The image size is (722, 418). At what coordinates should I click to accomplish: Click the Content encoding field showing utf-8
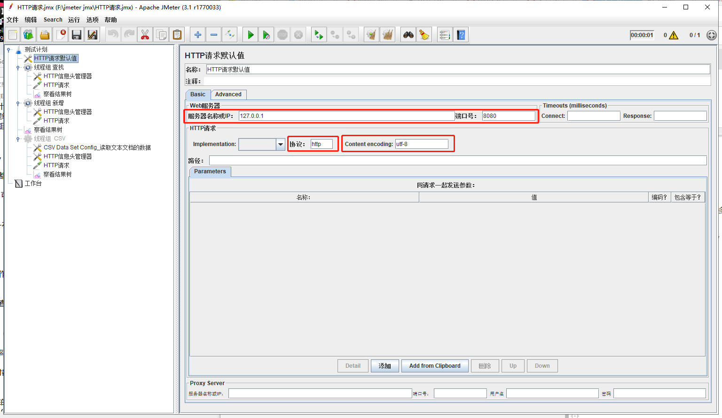tap(422, 144)
